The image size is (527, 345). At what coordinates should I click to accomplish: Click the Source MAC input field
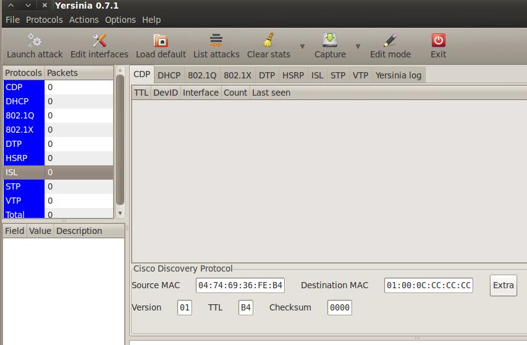click(240, 285)
